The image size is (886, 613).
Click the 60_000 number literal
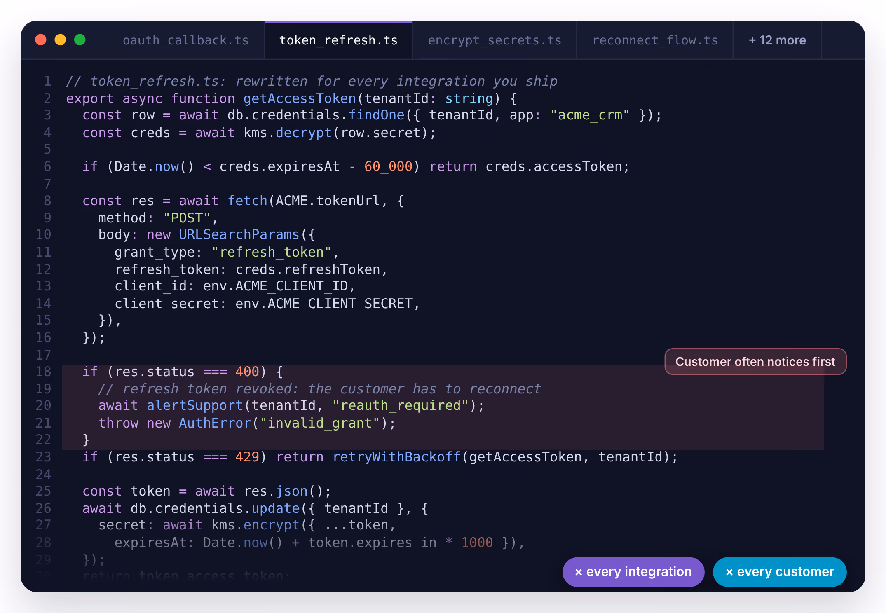388,167
